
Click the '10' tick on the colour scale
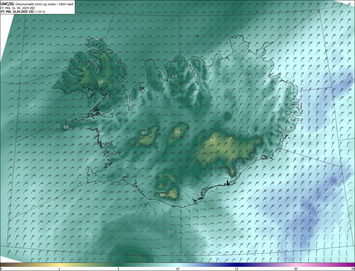(x=177, y=269)
